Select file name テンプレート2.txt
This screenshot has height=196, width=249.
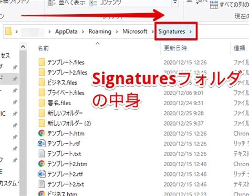(x=66, y=184)
